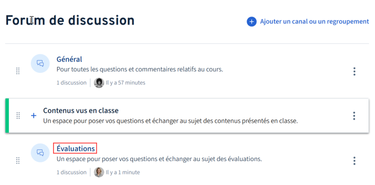Click the avatar beside 'Il y a 1 minute'

(99, 172)
